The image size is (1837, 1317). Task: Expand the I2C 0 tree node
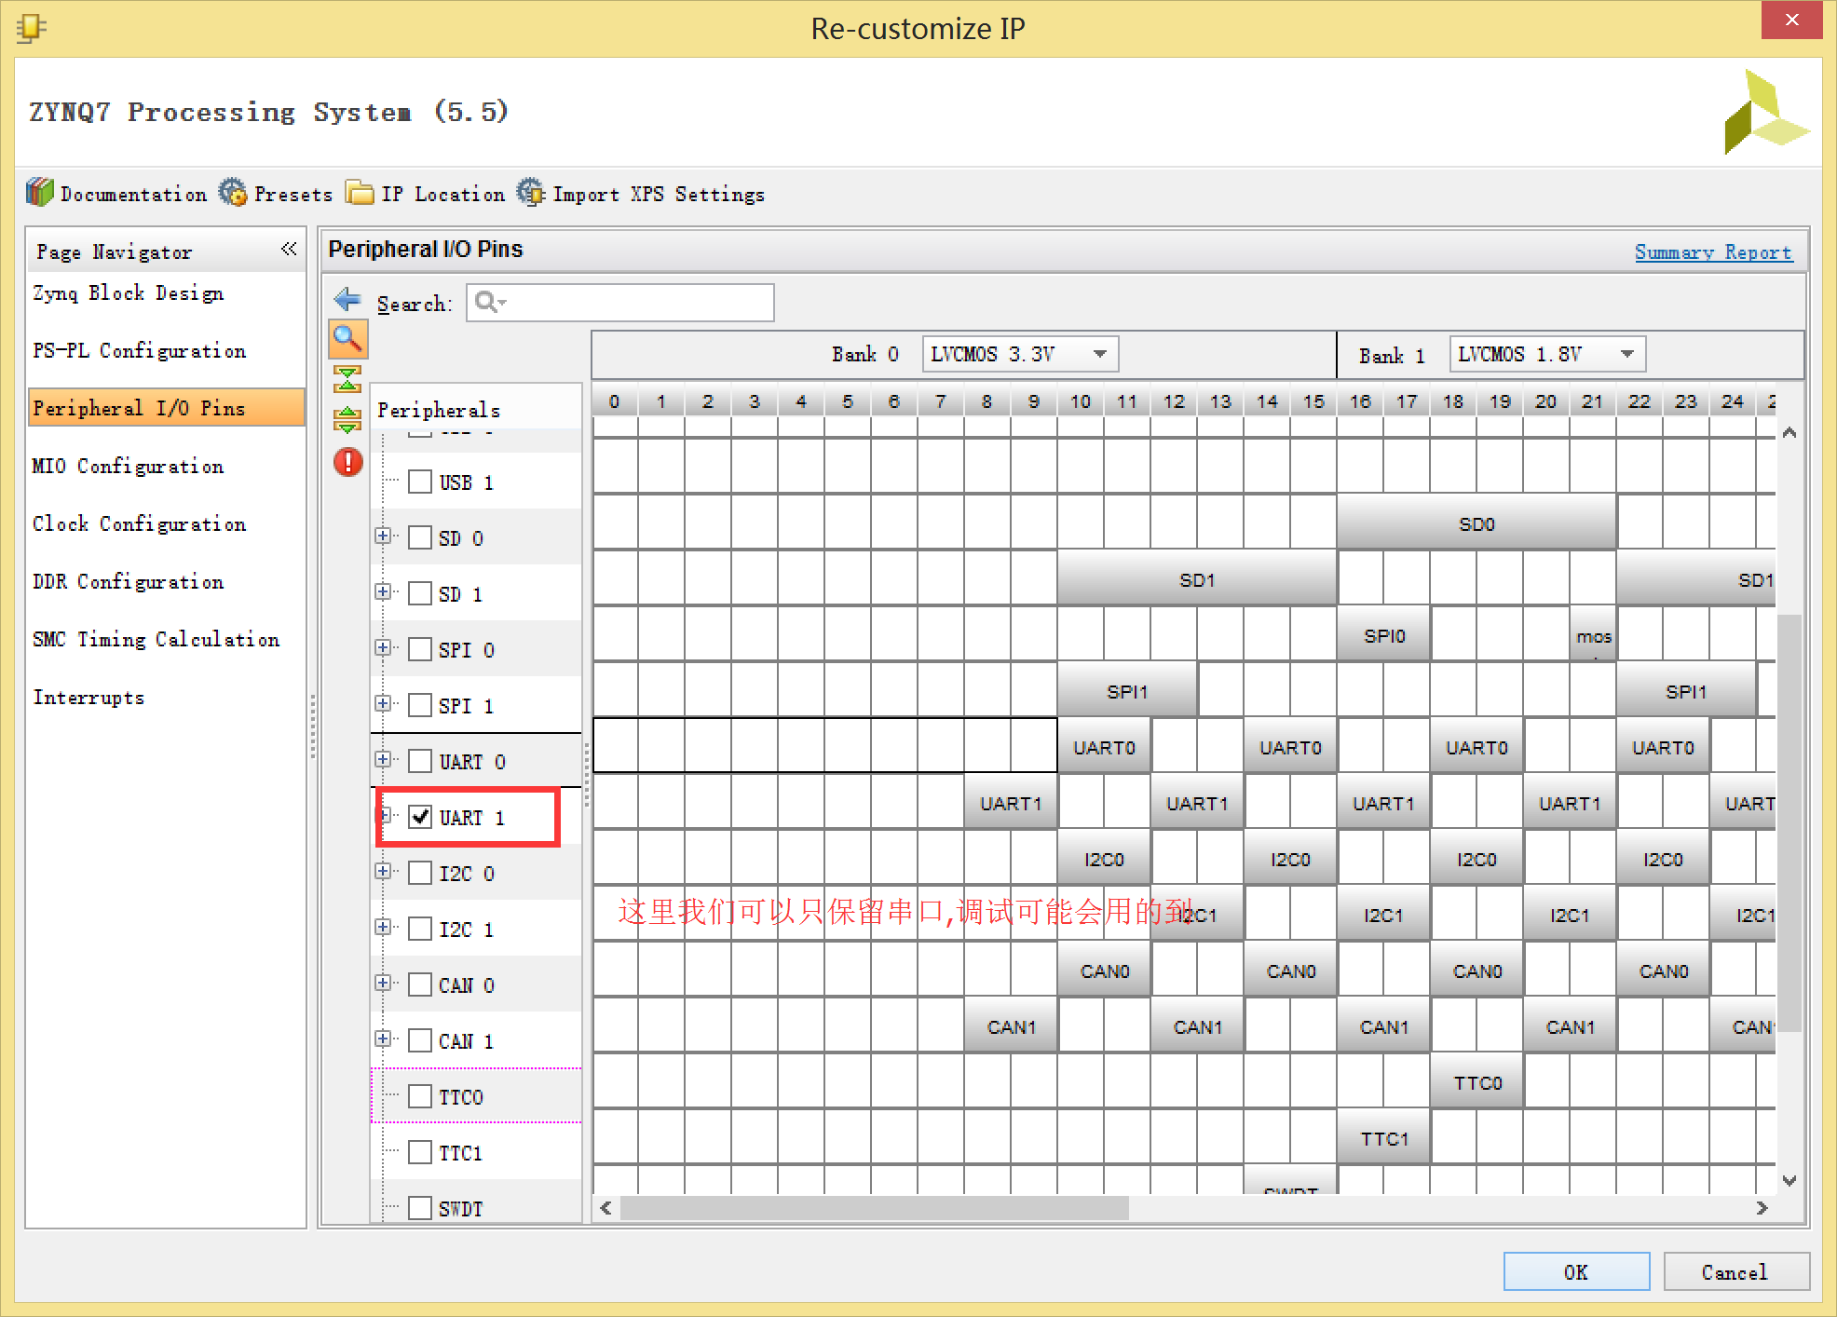[382, 871]
